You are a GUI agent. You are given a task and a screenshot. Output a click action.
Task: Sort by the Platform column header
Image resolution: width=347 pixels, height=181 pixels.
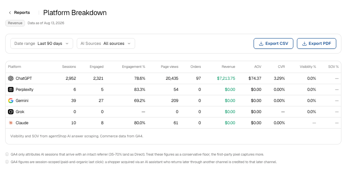tap(14, 67)
